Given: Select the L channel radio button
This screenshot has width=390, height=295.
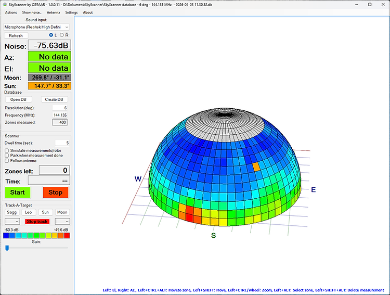Looking at the screenshot, I should tap(51, 35).
